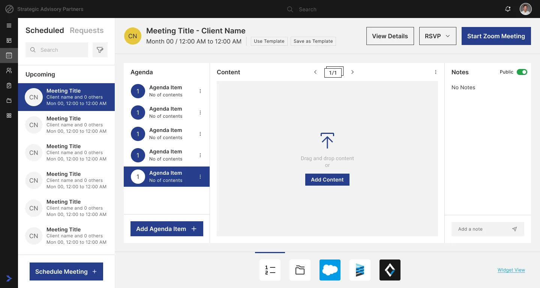Click the Start Zoom Meeting button
Viewport: 540px width, 288px height.
click(x=496, y=36)
